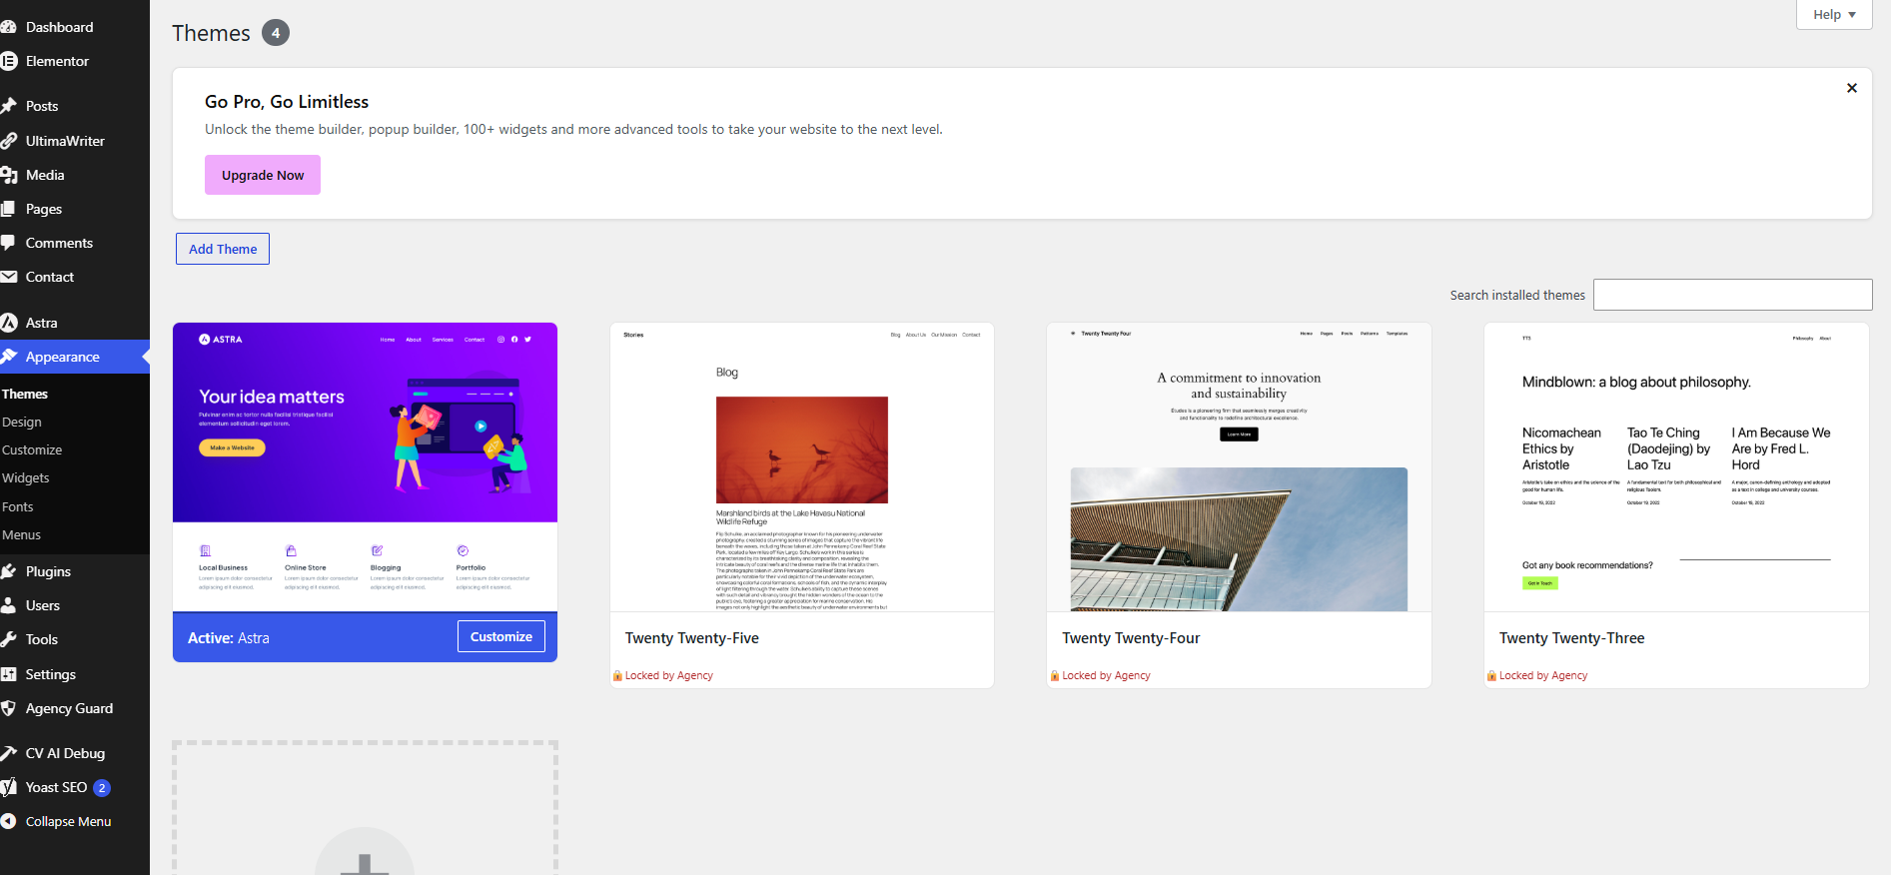This screenshot has width=1891, height=875.
Task: Click the Twenty Twenty-Four theme name
Action: [1131, 638]
